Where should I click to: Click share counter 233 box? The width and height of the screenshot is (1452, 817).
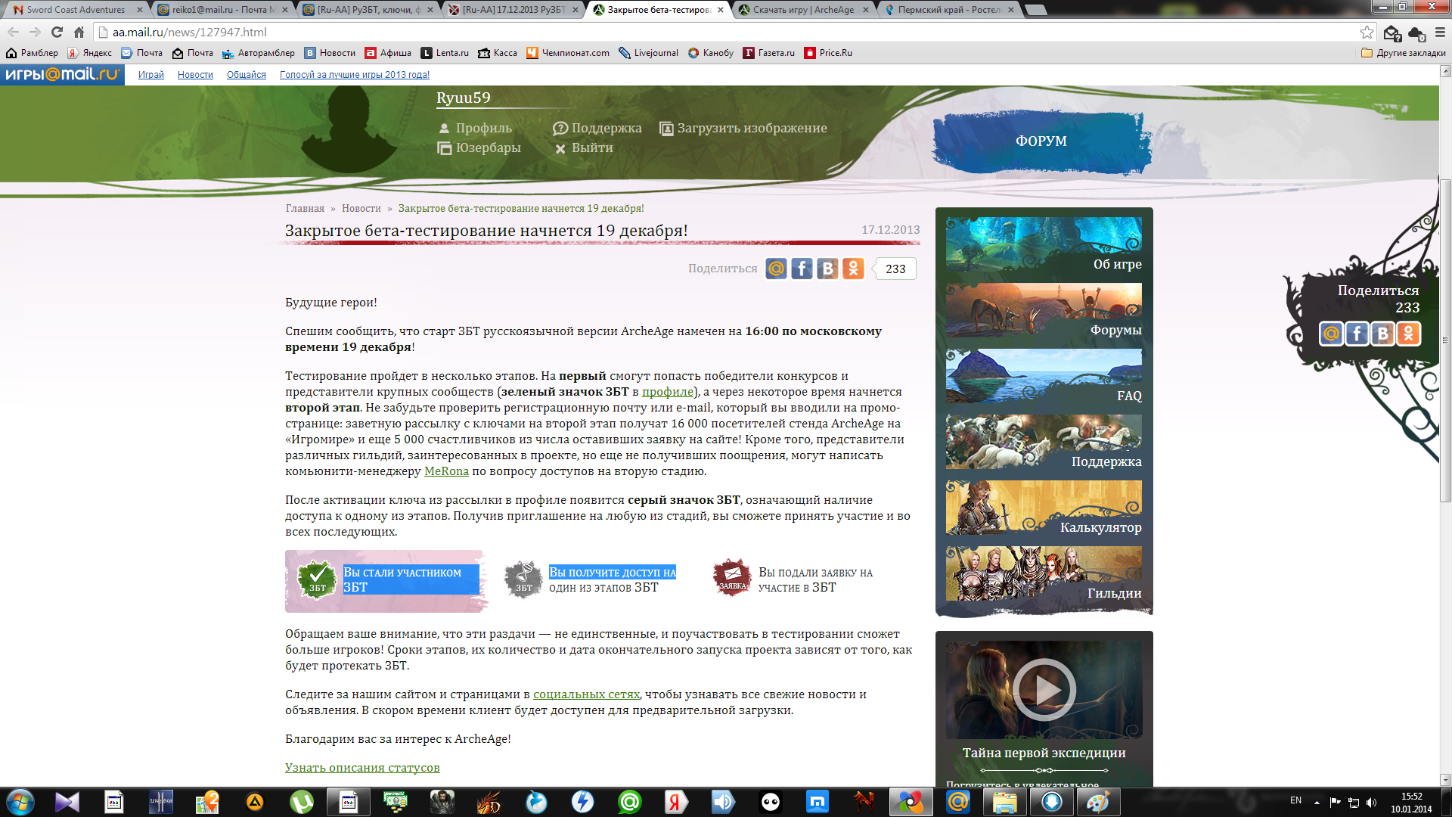[895, 269]
